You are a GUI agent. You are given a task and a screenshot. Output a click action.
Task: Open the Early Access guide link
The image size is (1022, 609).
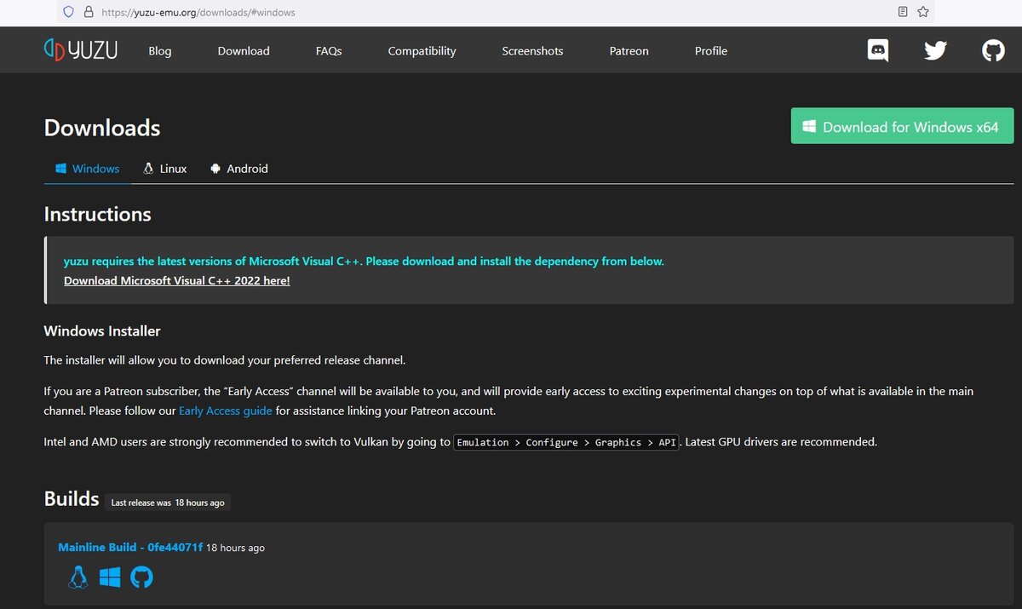tap(226, 411)
